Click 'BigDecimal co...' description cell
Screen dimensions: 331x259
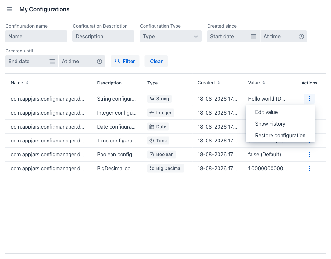coord(116,168)
